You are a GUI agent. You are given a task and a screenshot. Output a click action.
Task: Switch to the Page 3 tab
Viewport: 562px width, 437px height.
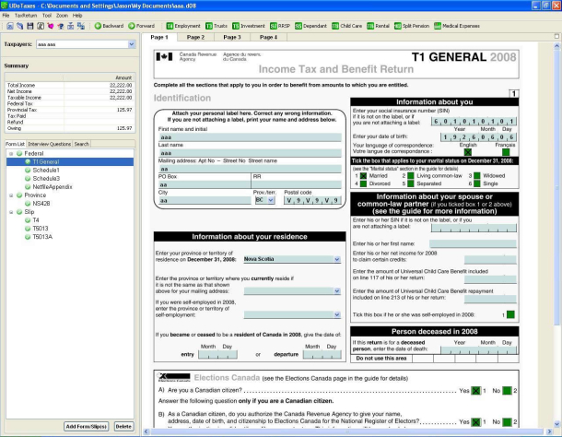pos(232,37)
